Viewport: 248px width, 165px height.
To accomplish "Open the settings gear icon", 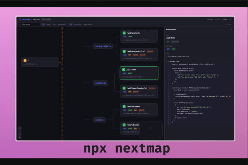I will point(230,19).
